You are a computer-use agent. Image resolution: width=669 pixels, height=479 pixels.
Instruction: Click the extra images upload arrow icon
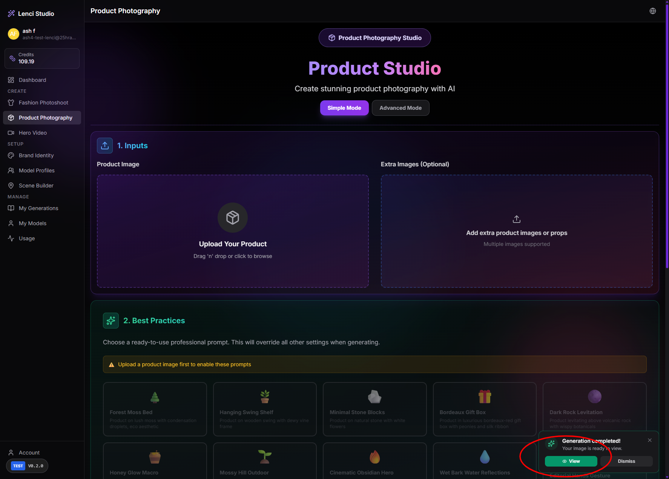516,219
